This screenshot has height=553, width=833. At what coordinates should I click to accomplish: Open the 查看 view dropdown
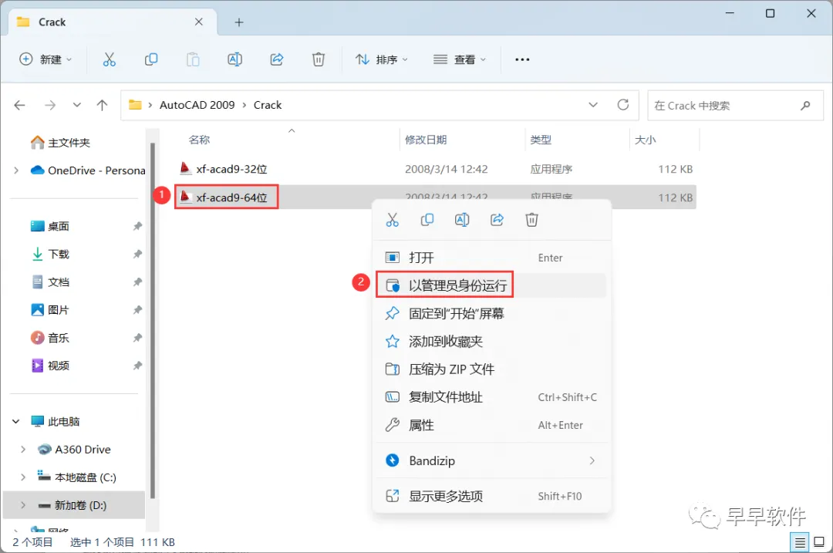[x=460, y=59]
